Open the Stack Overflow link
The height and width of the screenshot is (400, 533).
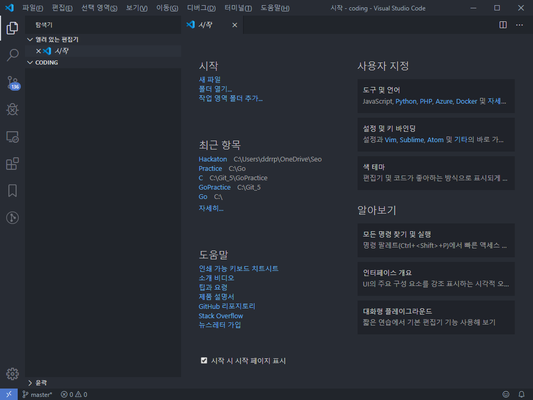click(221, 316)
